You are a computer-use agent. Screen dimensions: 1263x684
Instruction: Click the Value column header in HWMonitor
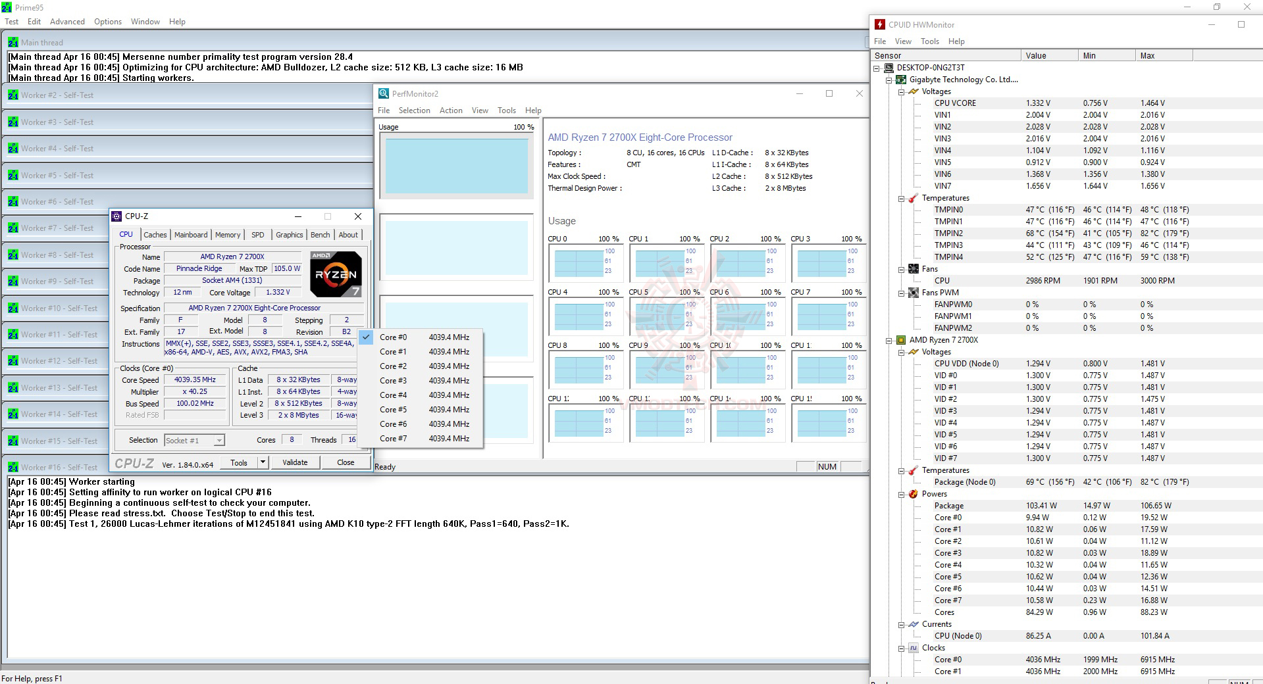pos(1050,56)
